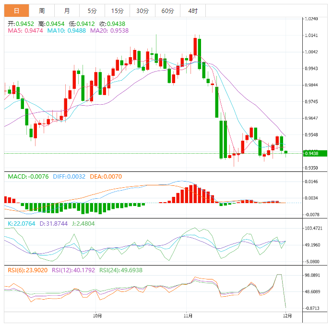Click the 10月 date axis marker
This screenshot has height=327, width=333.
coord(97,316)
